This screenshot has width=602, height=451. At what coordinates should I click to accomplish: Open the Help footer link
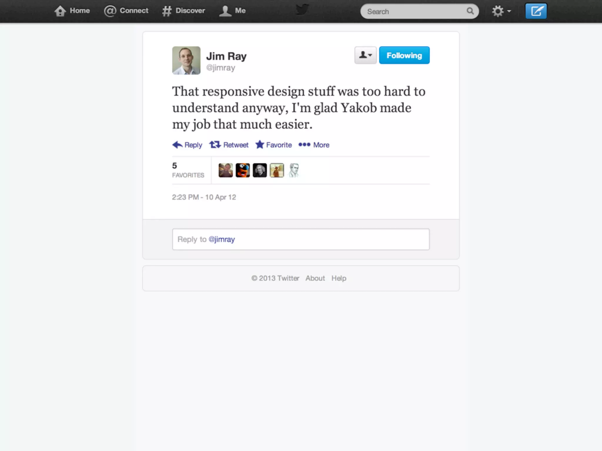339,278
